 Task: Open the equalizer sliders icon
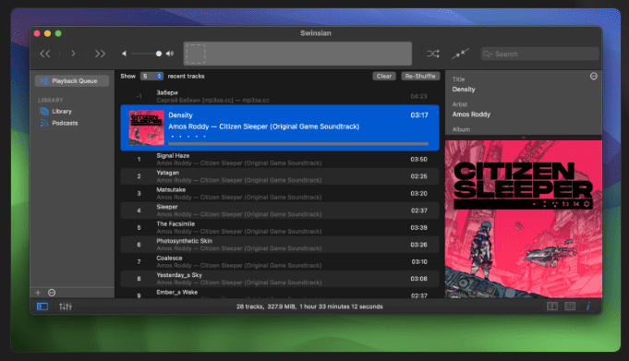pyautogui.click(x=66, y=307)
